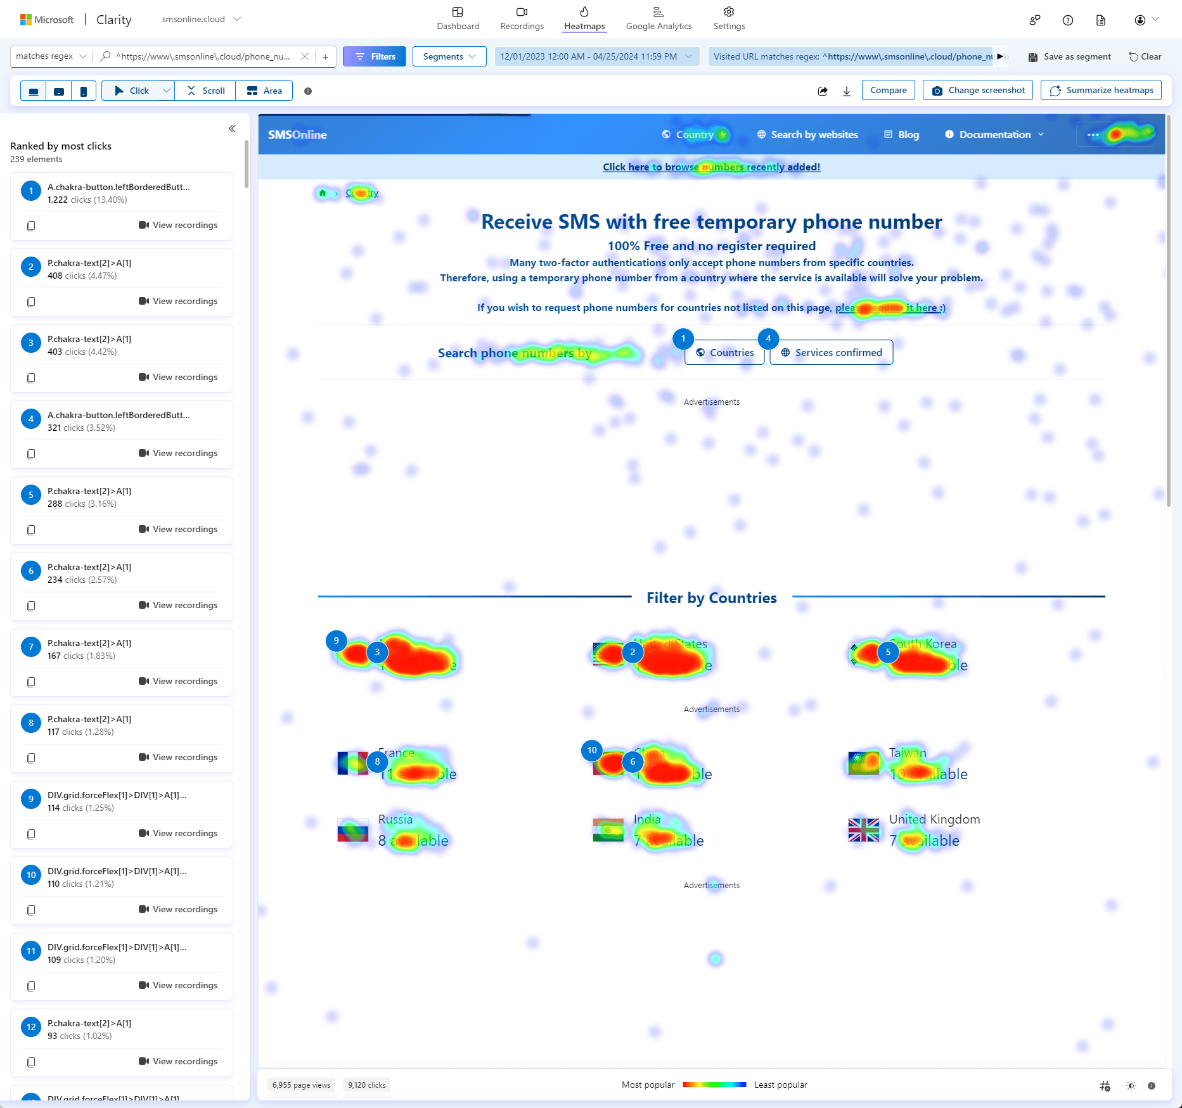1182x1108 pixels.
Task: Click the heatmap page vertical scrollbar
Action: [1169, 310]
